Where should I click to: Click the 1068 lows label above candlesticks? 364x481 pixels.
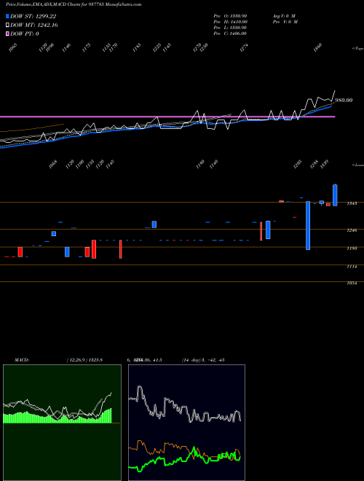click(x=53, y=165)
